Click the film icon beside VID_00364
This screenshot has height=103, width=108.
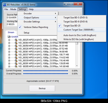tap(16, 43)
